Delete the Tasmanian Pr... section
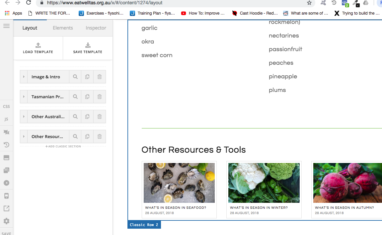The width and height of the screenshot is (382, 235). (99, 97)
